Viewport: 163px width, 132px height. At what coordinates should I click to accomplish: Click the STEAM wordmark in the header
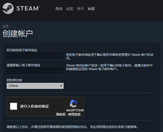pos(28,8)
